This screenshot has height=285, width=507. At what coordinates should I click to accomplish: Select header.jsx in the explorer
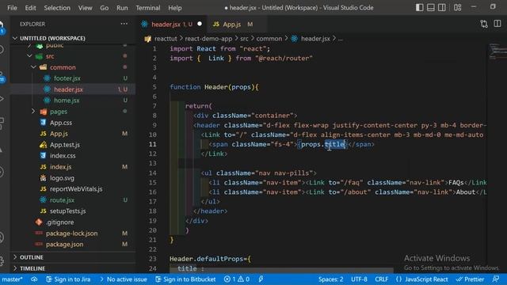pos(73,89)
